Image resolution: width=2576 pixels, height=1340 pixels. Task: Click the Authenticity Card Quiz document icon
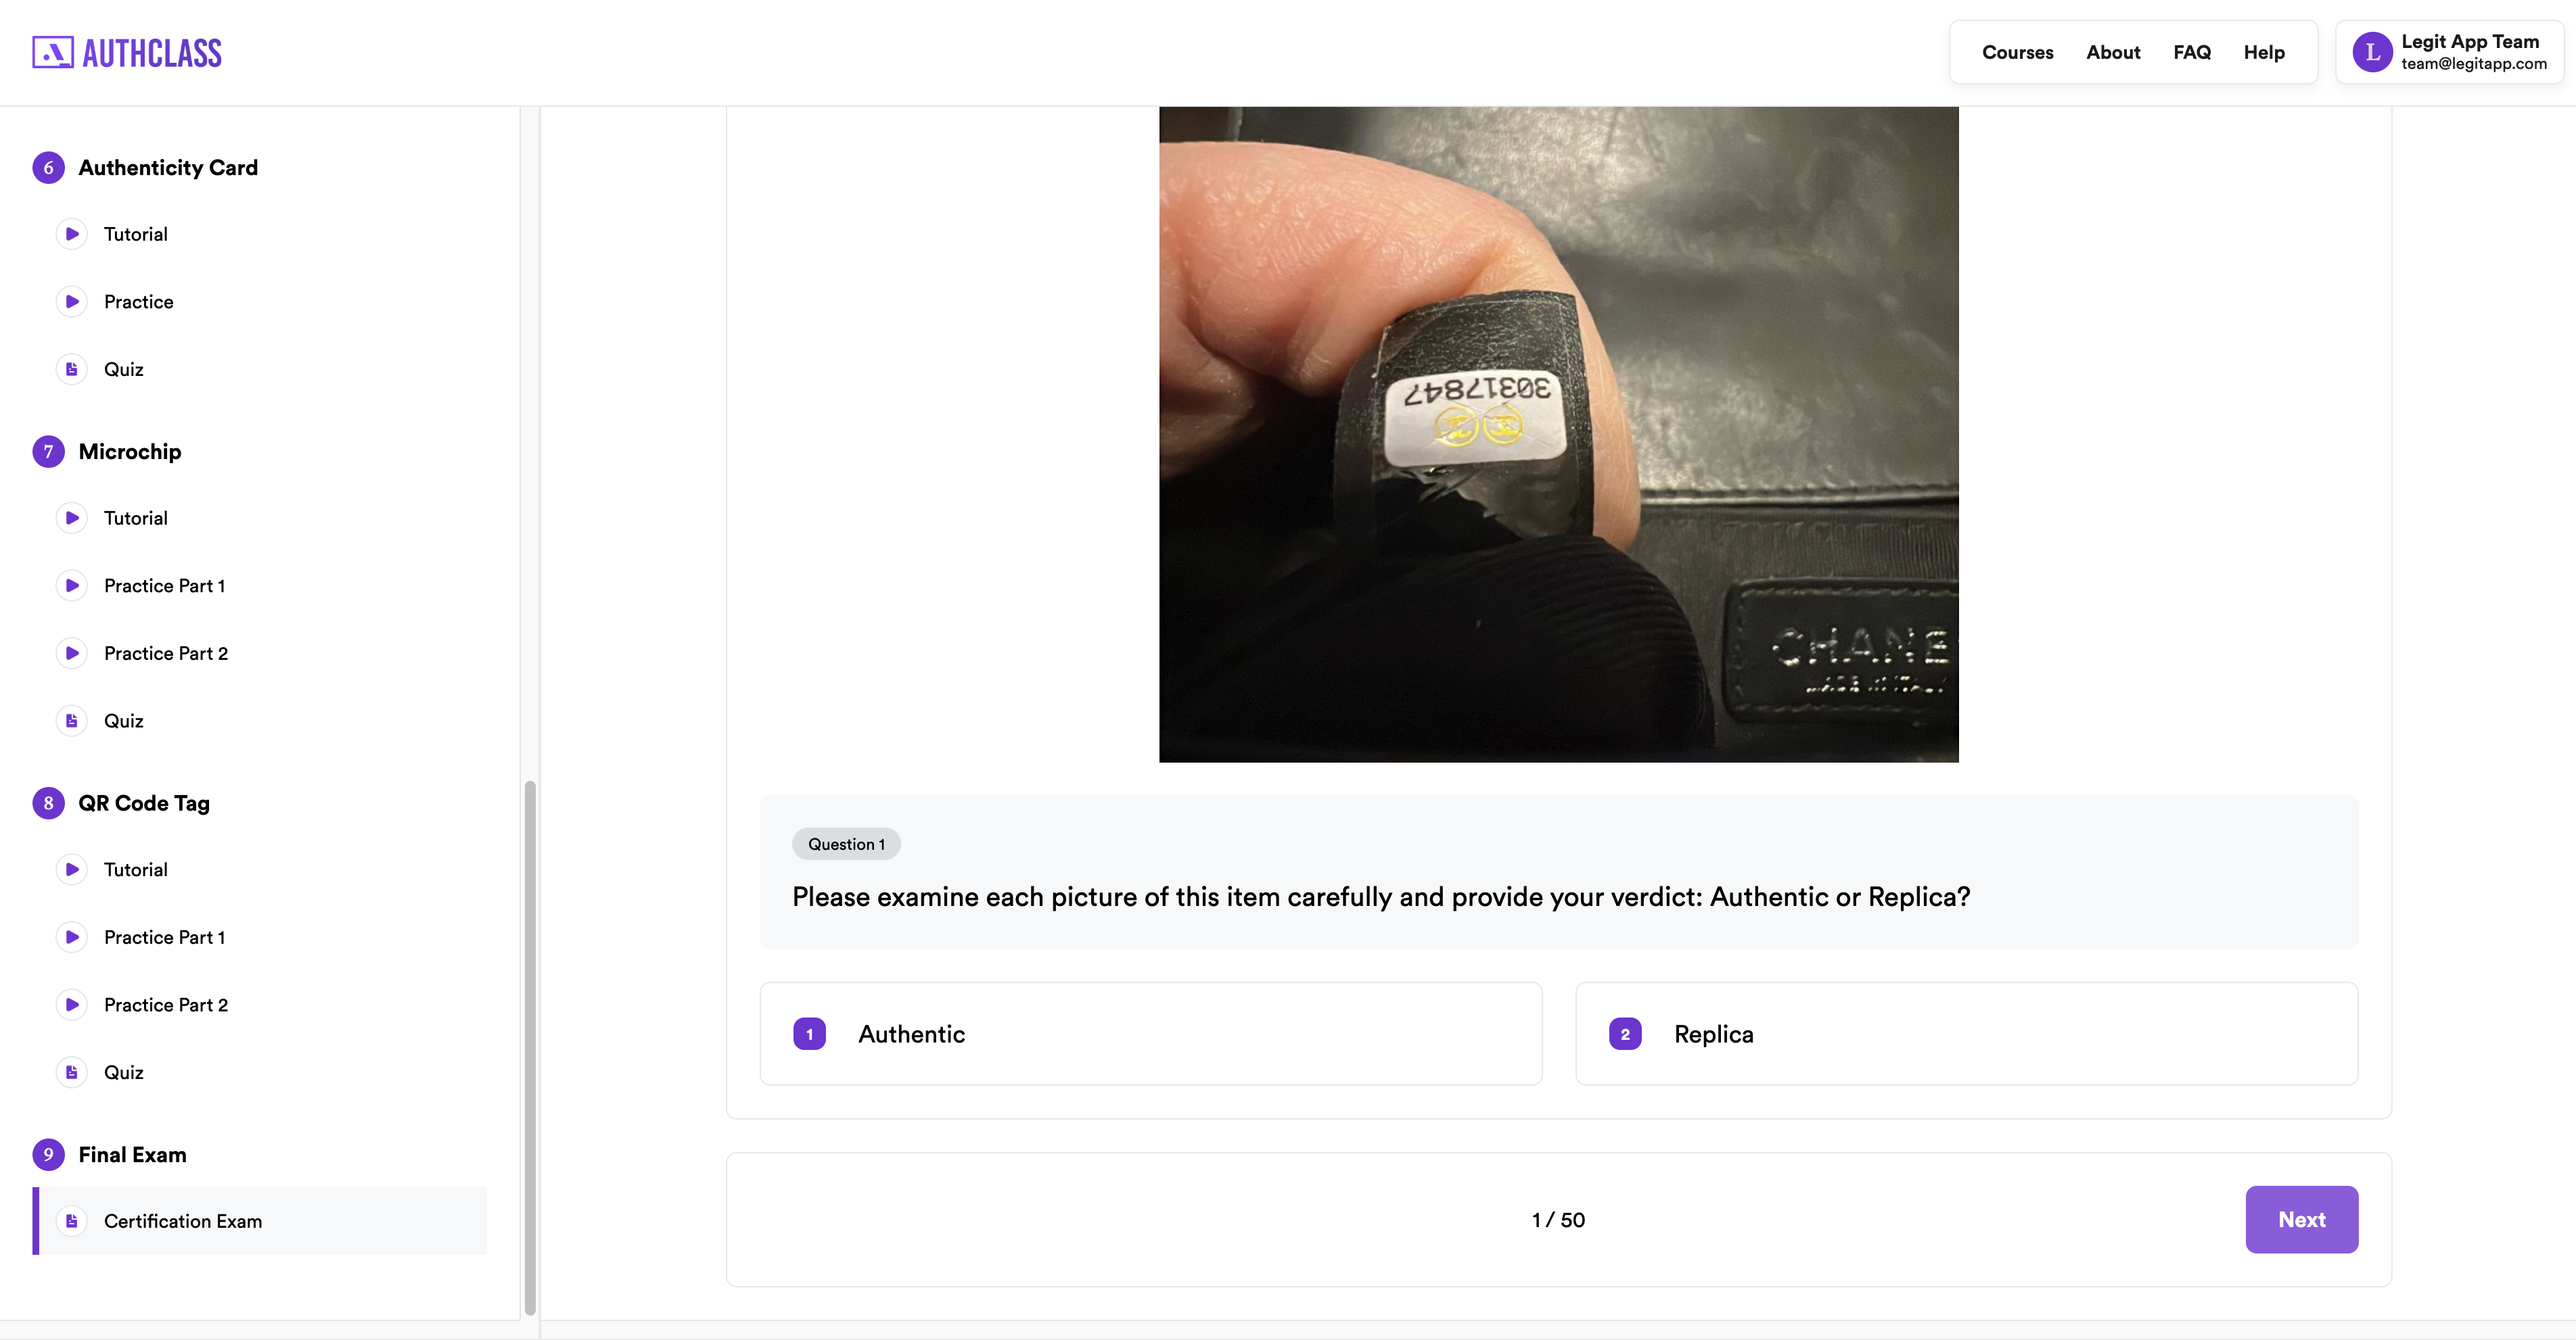72,370
